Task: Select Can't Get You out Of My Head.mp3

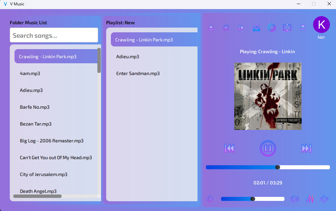Action: (x=56, y=158)
